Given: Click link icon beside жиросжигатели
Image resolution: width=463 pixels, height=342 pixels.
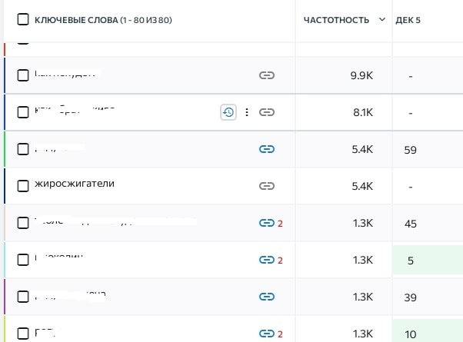Looking at the screenshot, I should (x=267, y=186).
